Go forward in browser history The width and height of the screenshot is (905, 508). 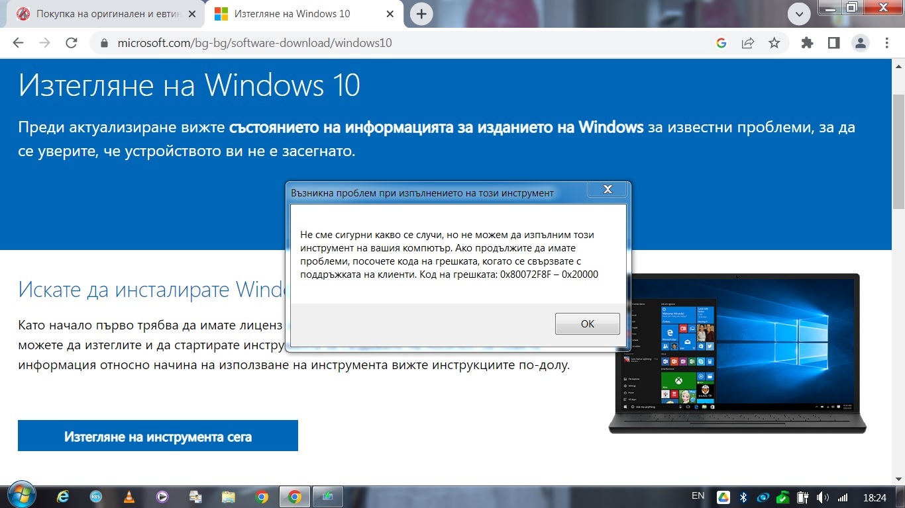point(45,43)
